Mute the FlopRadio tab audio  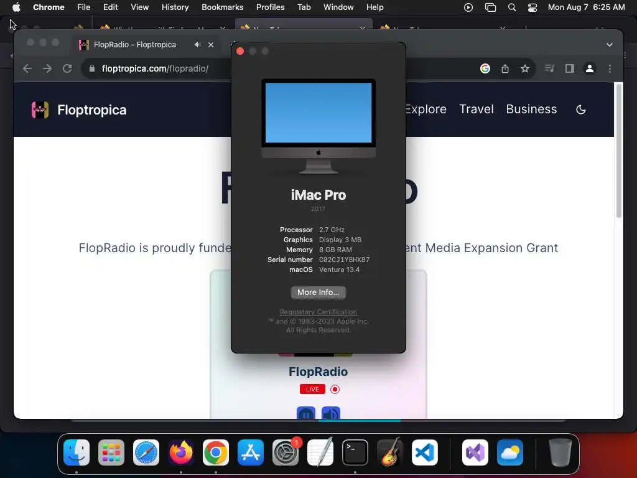(x=197, y=45)
